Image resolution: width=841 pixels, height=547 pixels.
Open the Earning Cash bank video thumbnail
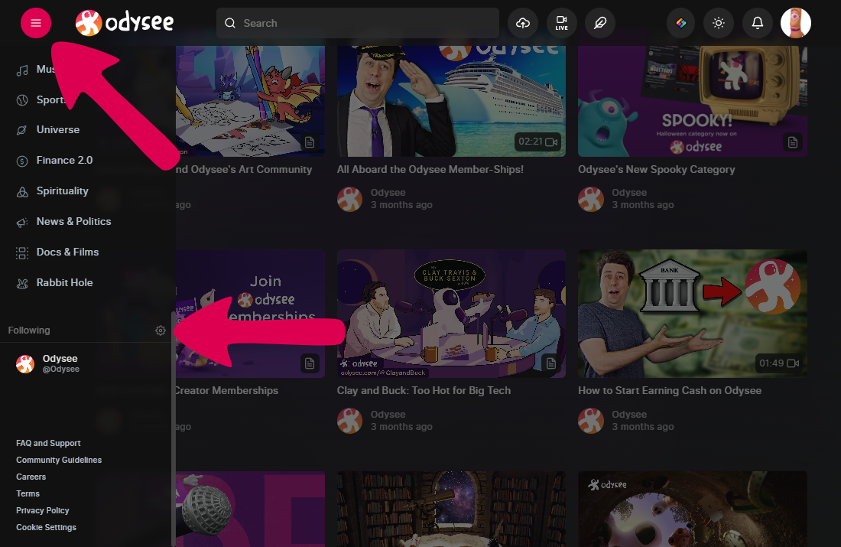[693, 314]
